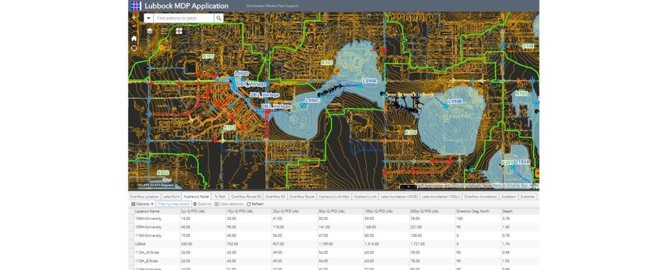Image resolution: width=667 pixels, height=270 pixels.
Task: Select the Hydraulic Link Weir tab
Action: (x=334, y=197)
